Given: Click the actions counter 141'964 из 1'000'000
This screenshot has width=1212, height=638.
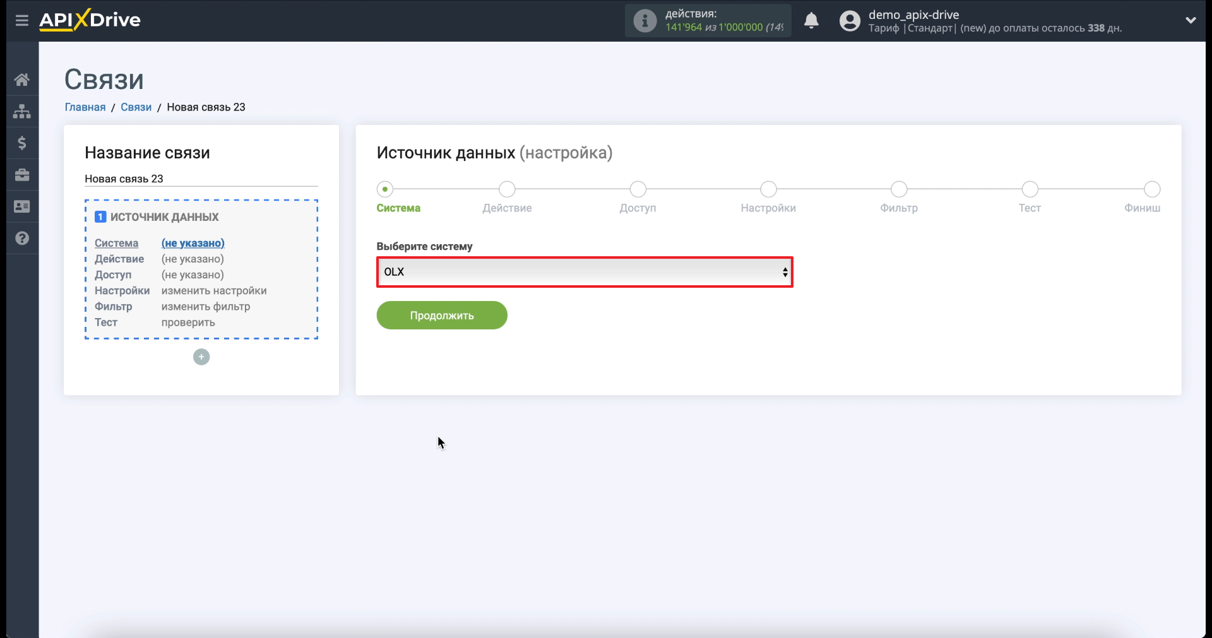Looking at the screenshot, I should pos(724,28).
